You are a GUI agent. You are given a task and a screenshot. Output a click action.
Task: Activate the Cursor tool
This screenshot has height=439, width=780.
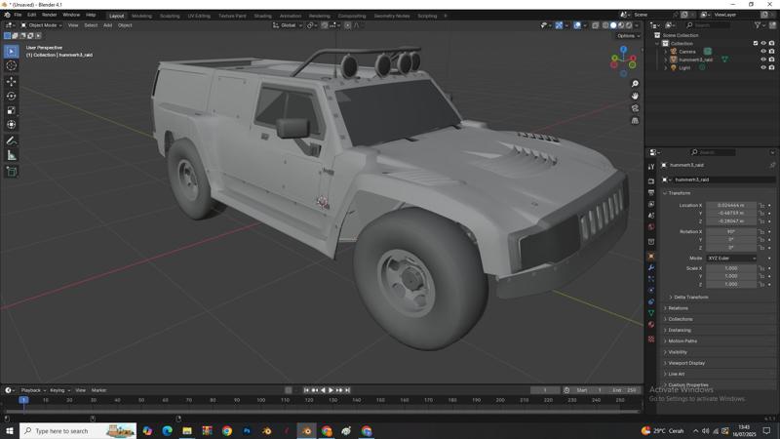coord(12,65)
